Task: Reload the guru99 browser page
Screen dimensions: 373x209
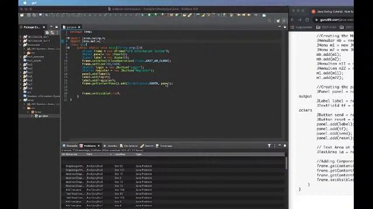Action: coord(307,20)
